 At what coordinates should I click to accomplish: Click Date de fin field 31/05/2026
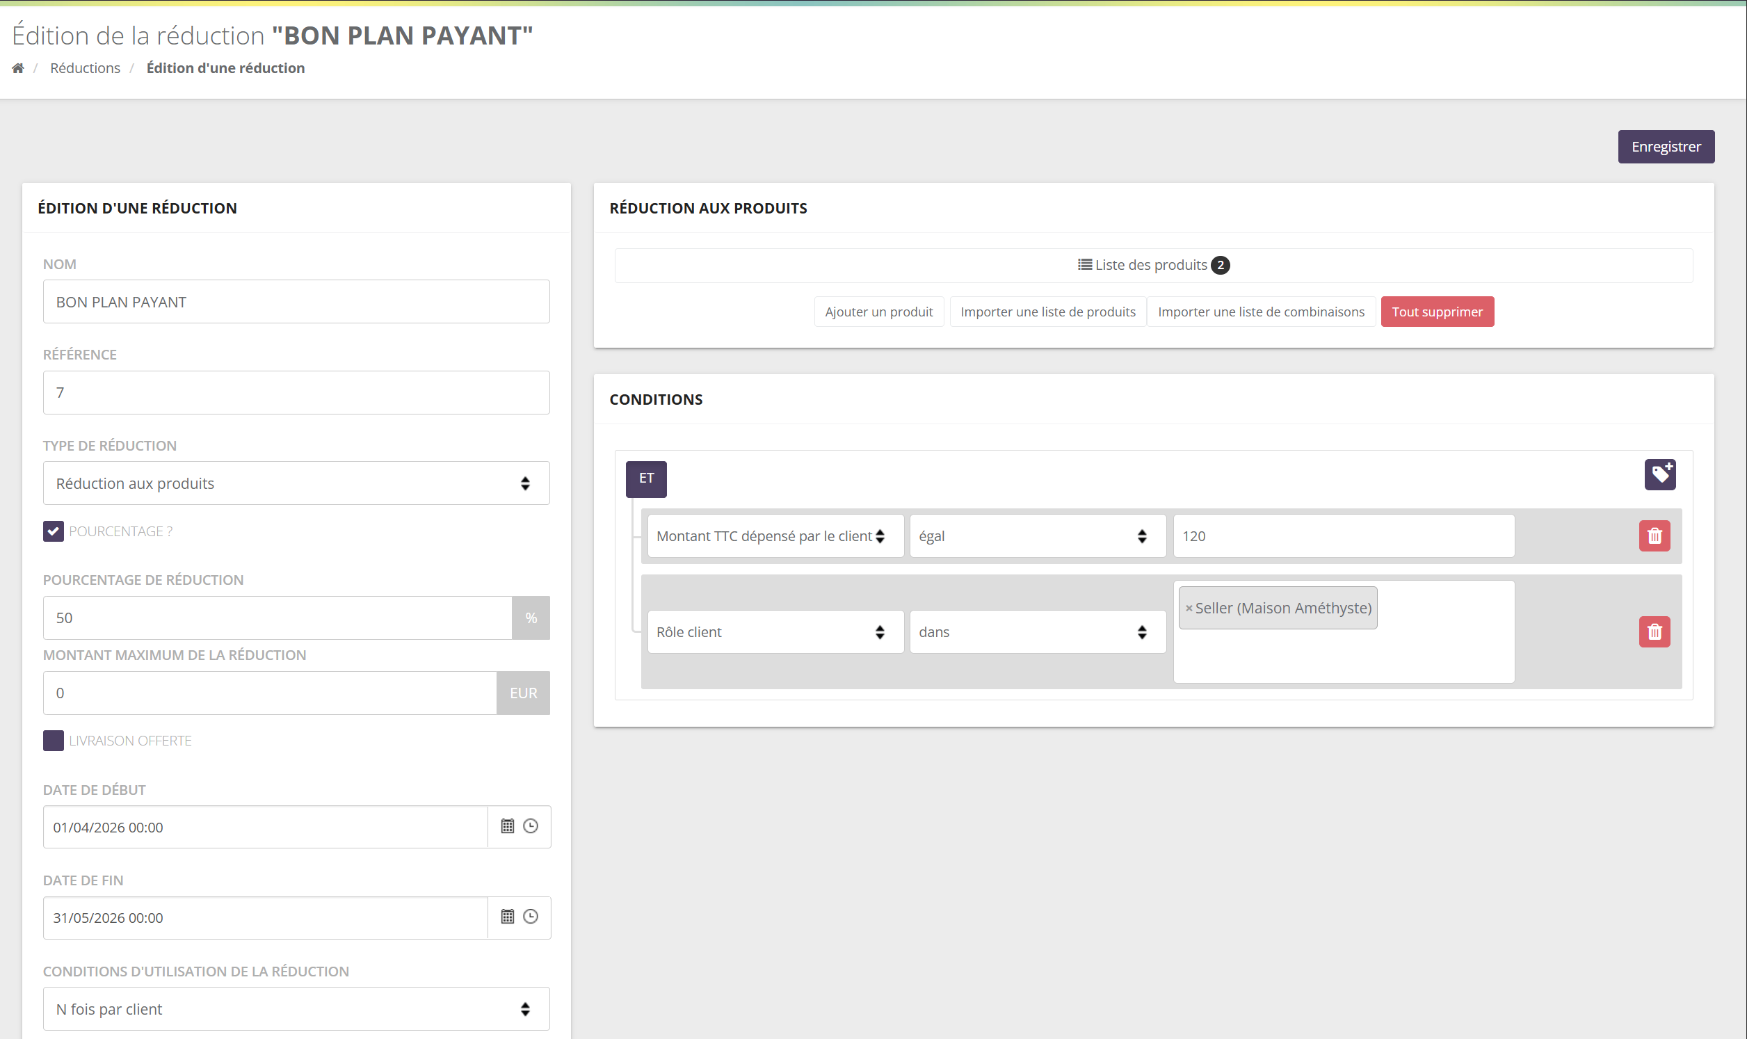pos(265,918)
